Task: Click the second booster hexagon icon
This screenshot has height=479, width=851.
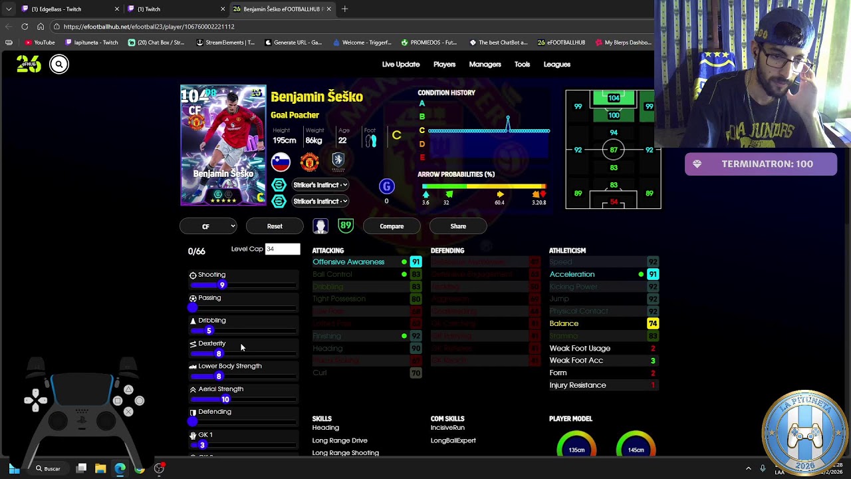Action: coord(279,201)
